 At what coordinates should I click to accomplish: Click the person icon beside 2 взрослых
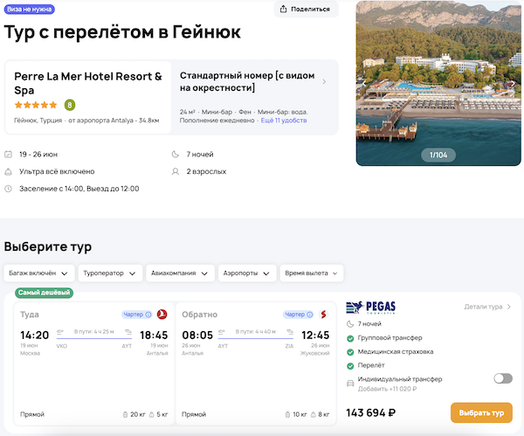point(176,171)
